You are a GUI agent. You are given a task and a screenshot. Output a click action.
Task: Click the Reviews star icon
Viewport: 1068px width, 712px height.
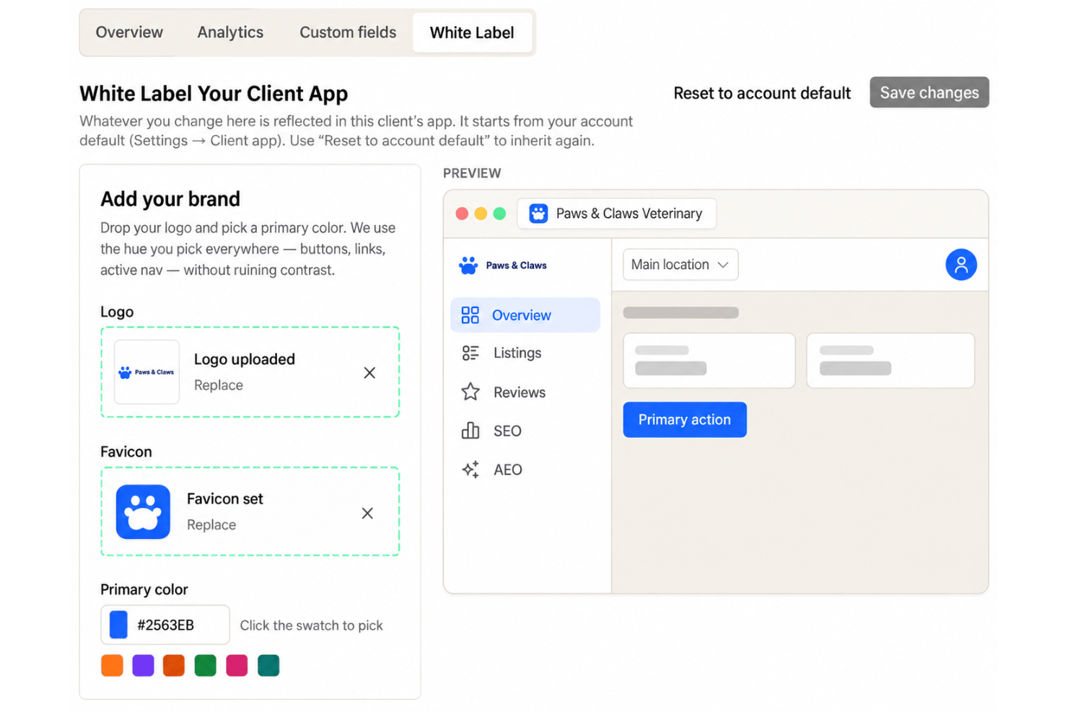[x=470, y=392]
